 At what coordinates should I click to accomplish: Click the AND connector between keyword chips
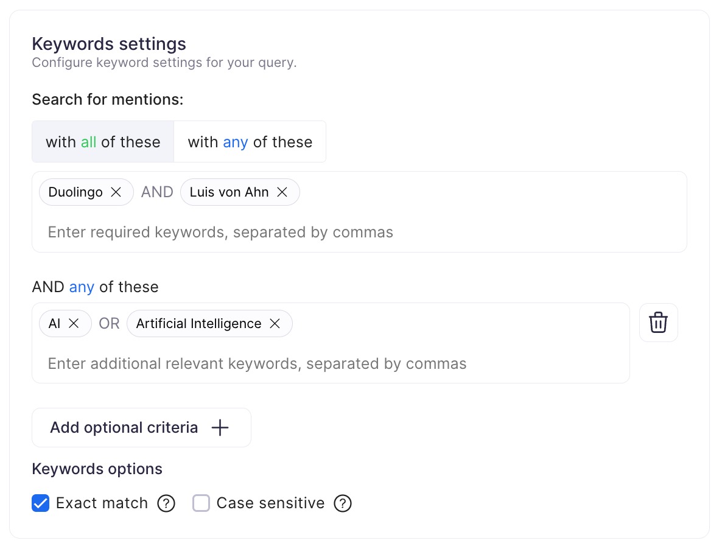pos(156,192)
